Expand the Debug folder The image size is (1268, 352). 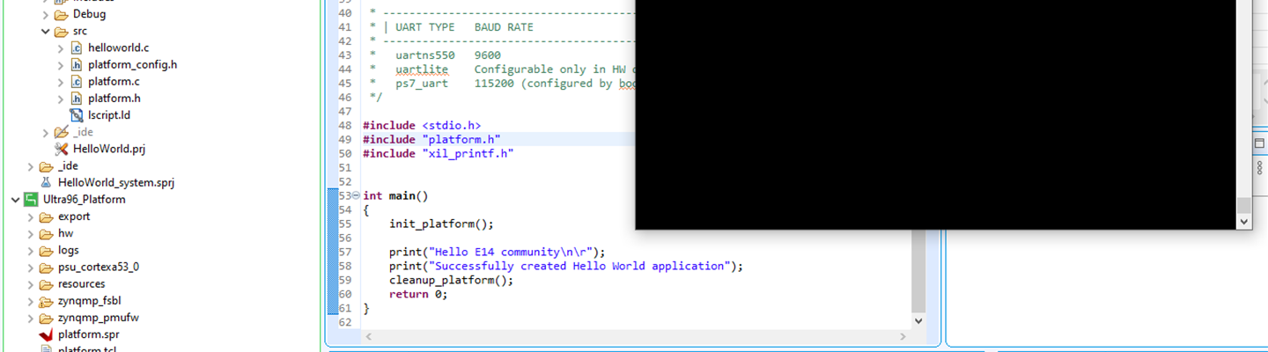point(46,15)
